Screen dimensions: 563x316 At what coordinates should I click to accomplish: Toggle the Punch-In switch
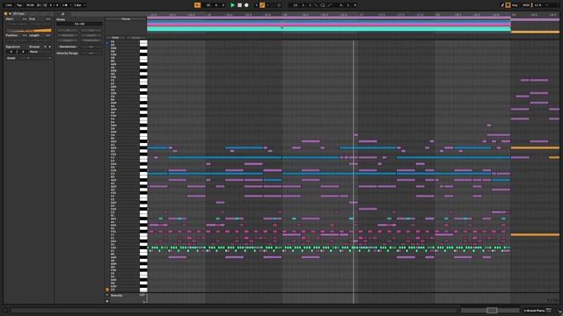coord(316,5)
